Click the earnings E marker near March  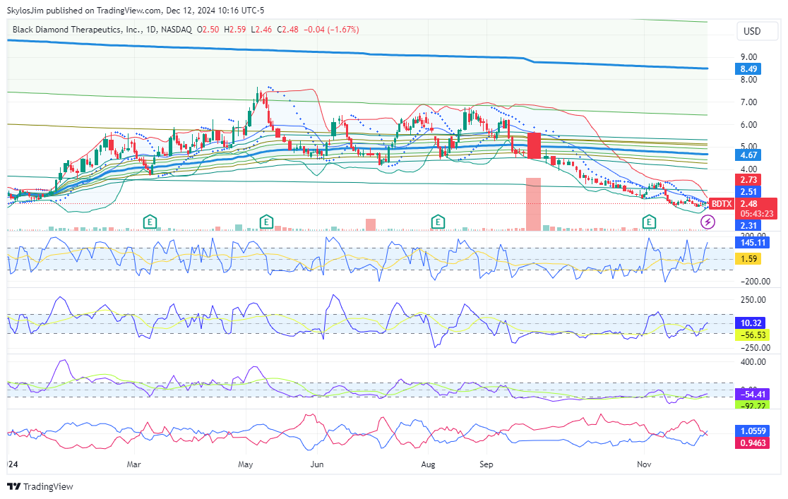(150, 222)
